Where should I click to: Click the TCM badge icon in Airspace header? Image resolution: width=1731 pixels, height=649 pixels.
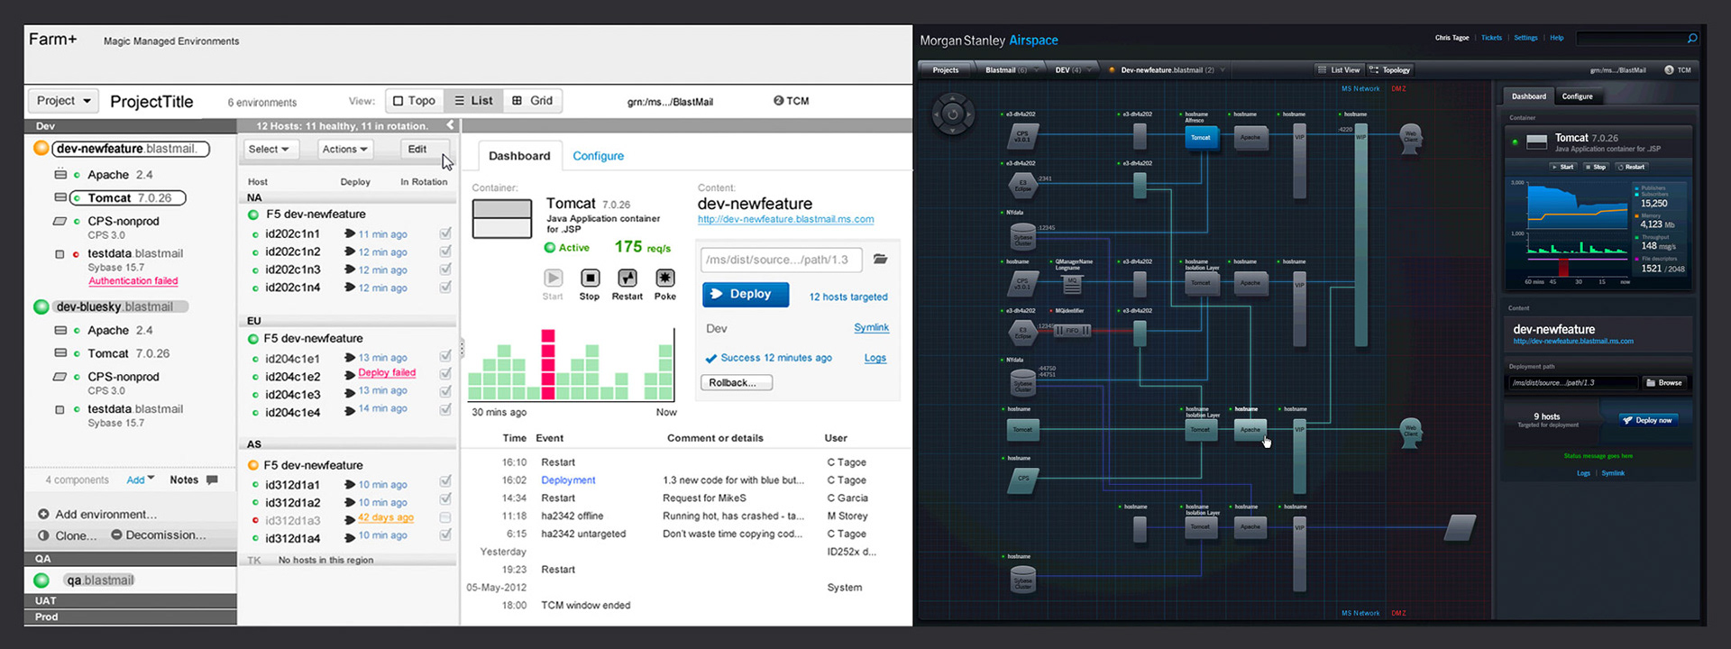coord(1669,69)
